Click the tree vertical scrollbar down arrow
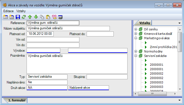This screenshot has height=105, width=184. pos(180,89)
